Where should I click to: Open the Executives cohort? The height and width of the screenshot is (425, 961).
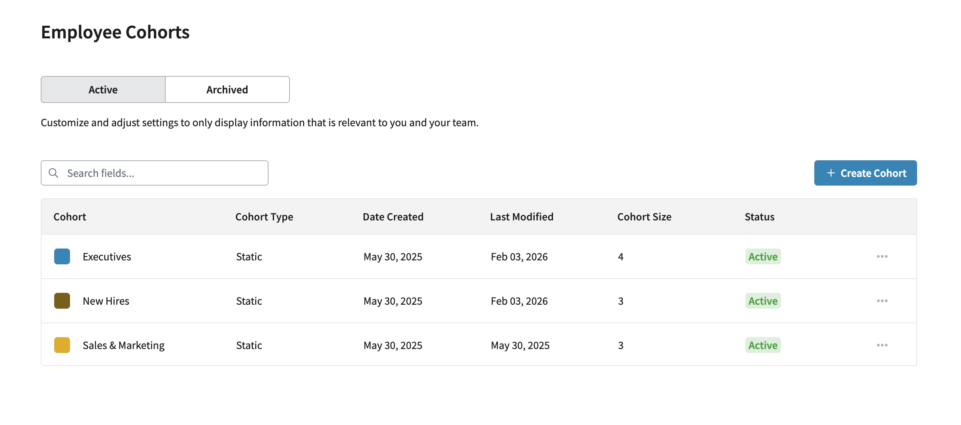(107, 257)
